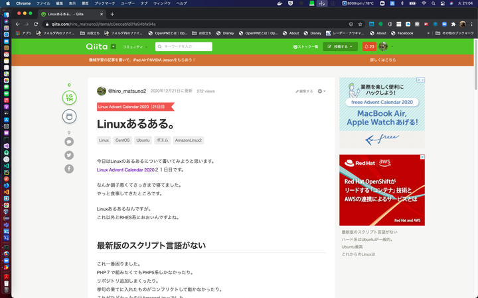This screenshot has width=478, height=298.
Task: Open the 編集 menu
Action: (60, 3)
